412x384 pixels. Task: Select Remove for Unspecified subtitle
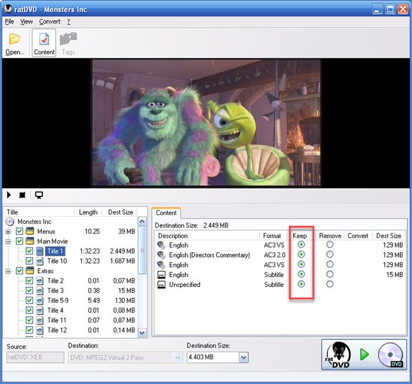330,284
